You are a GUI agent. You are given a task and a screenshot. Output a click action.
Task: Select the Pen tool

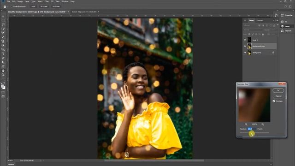click(x=3, y=58)
